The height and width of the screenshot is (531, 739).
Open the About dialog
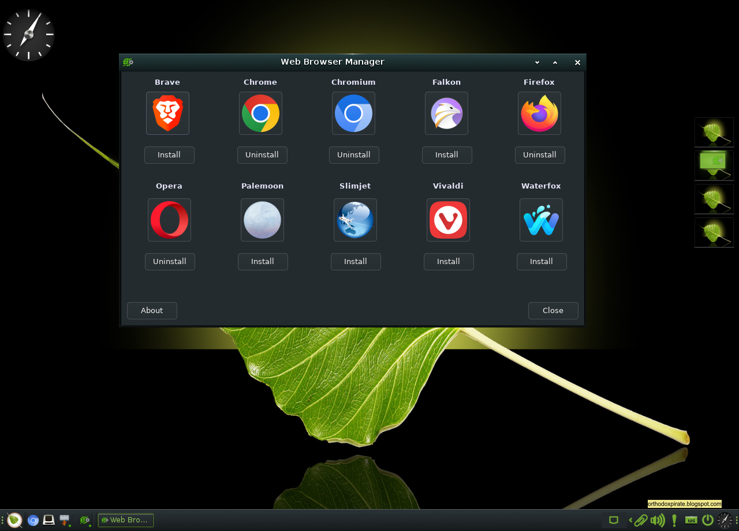click(x=152, y=310)
